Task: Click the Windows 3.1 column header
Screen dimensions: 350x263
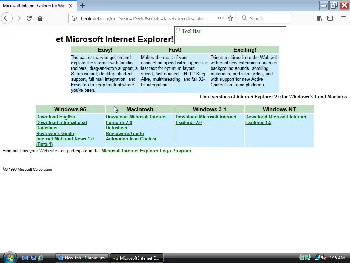Action: (x=210, y=109)
